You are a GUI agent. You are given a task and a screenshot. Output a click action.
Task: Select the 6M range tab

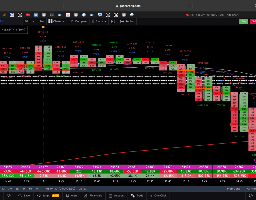coord(17,189)
